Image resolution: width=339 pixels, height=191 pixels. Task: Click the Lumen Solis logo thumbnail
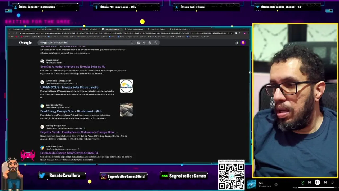pyautogui.click(x=126, y=86)
